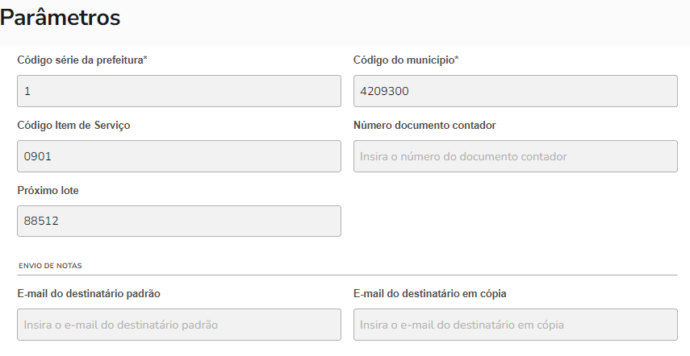Click the 'Próximo lote' label text
Image resolution: width=690 pixels, height=356 pixels.
(48, 190)
